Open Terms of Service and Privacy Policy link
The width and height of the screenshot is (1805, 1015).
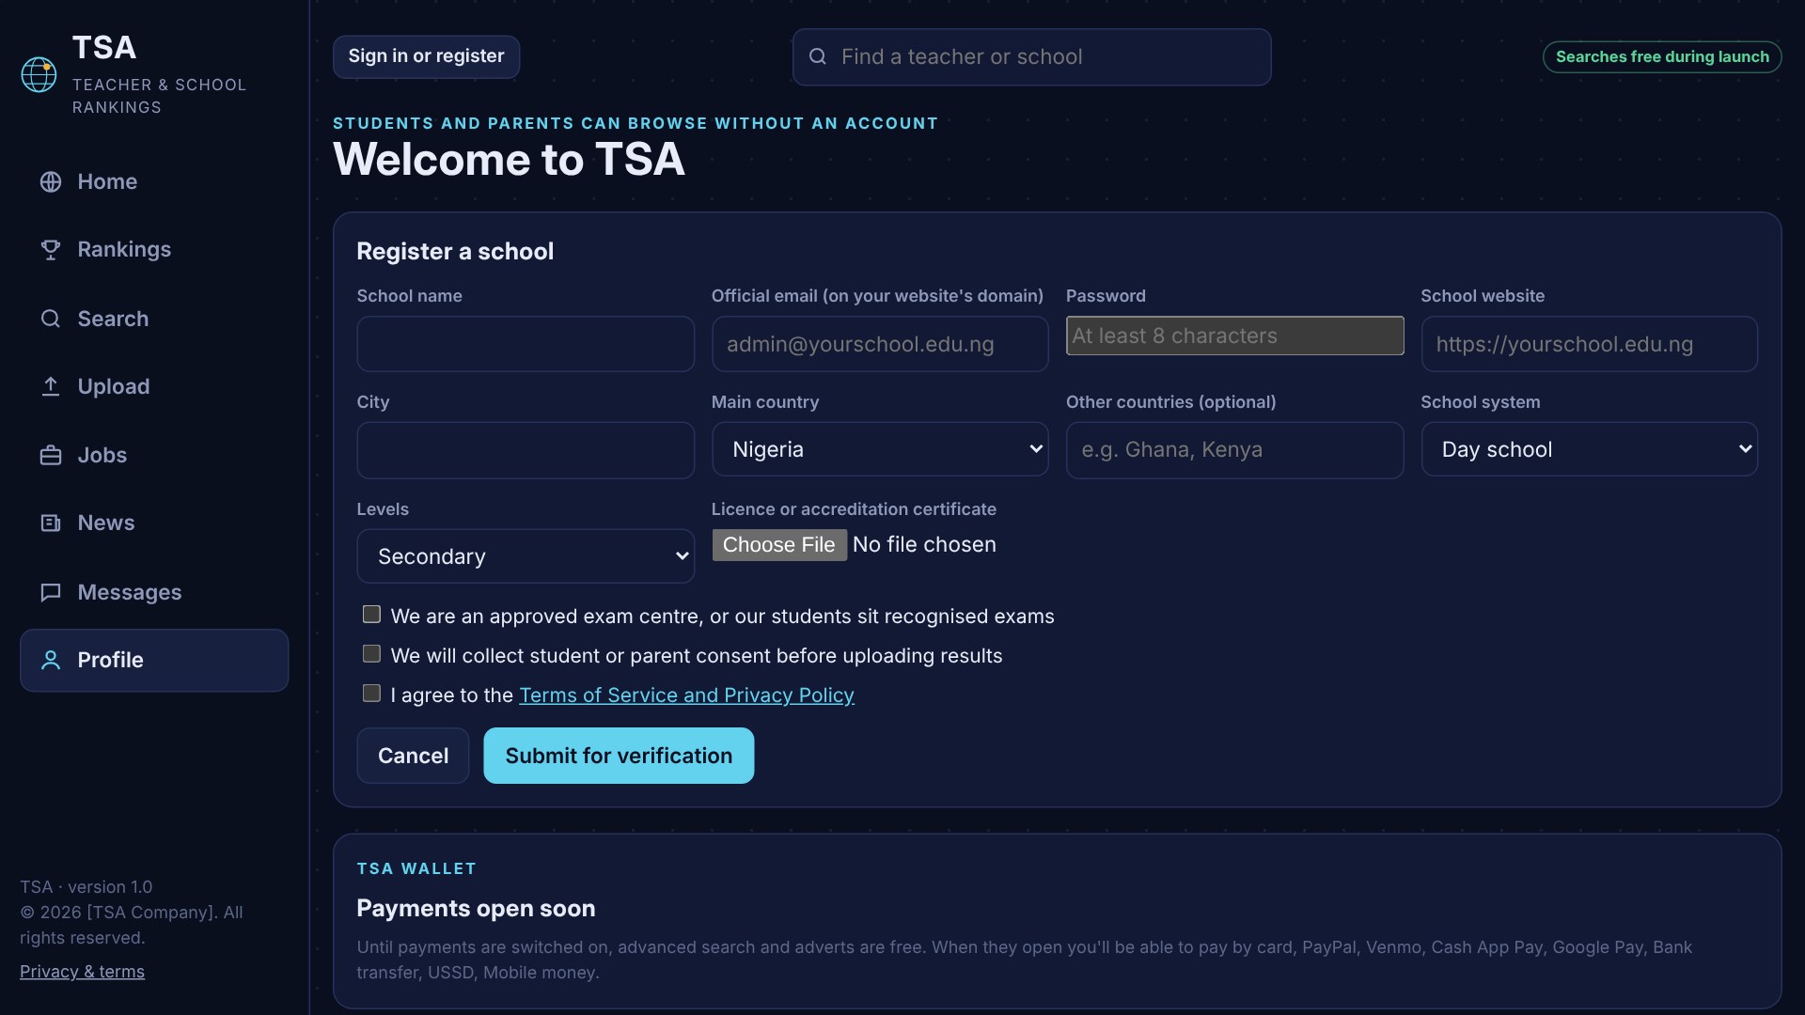tap(686, 695)
